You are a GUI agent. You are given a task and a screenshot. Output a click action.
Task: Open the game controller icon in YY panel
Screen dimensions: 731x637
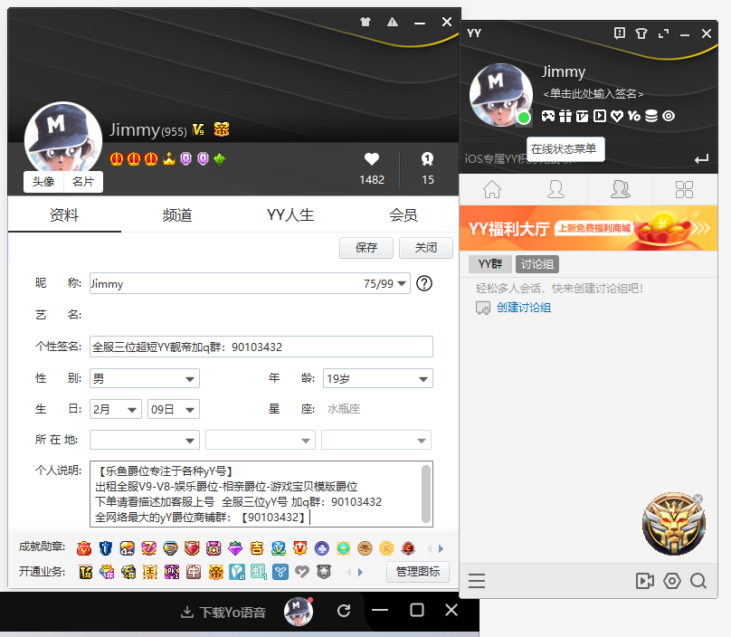tap(547, 116)
